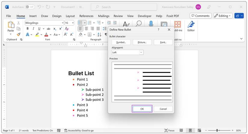This screenshot has width=248, height=134.
Task: Click the Numbering list icon
Action: 90,23
